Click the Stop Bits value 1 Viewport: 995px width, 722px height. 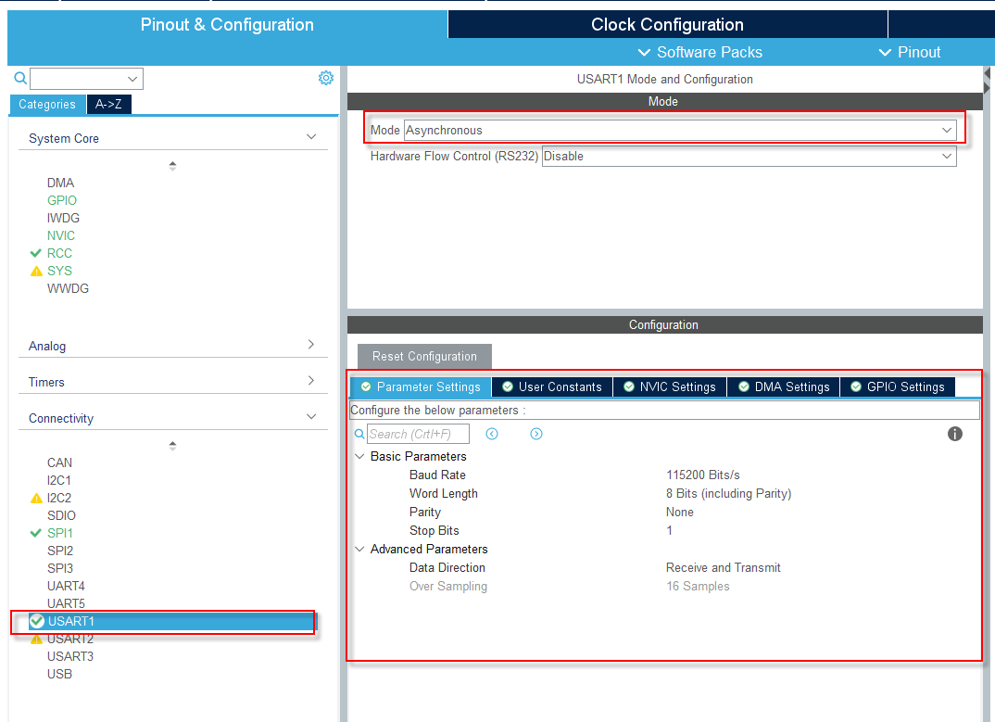[670, 530]
